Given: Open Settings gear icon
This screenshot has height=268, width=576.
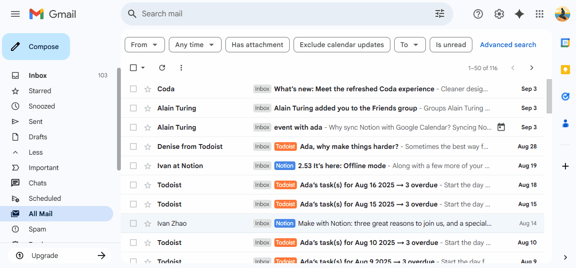Looking at the screenshot, I should 499,14.
